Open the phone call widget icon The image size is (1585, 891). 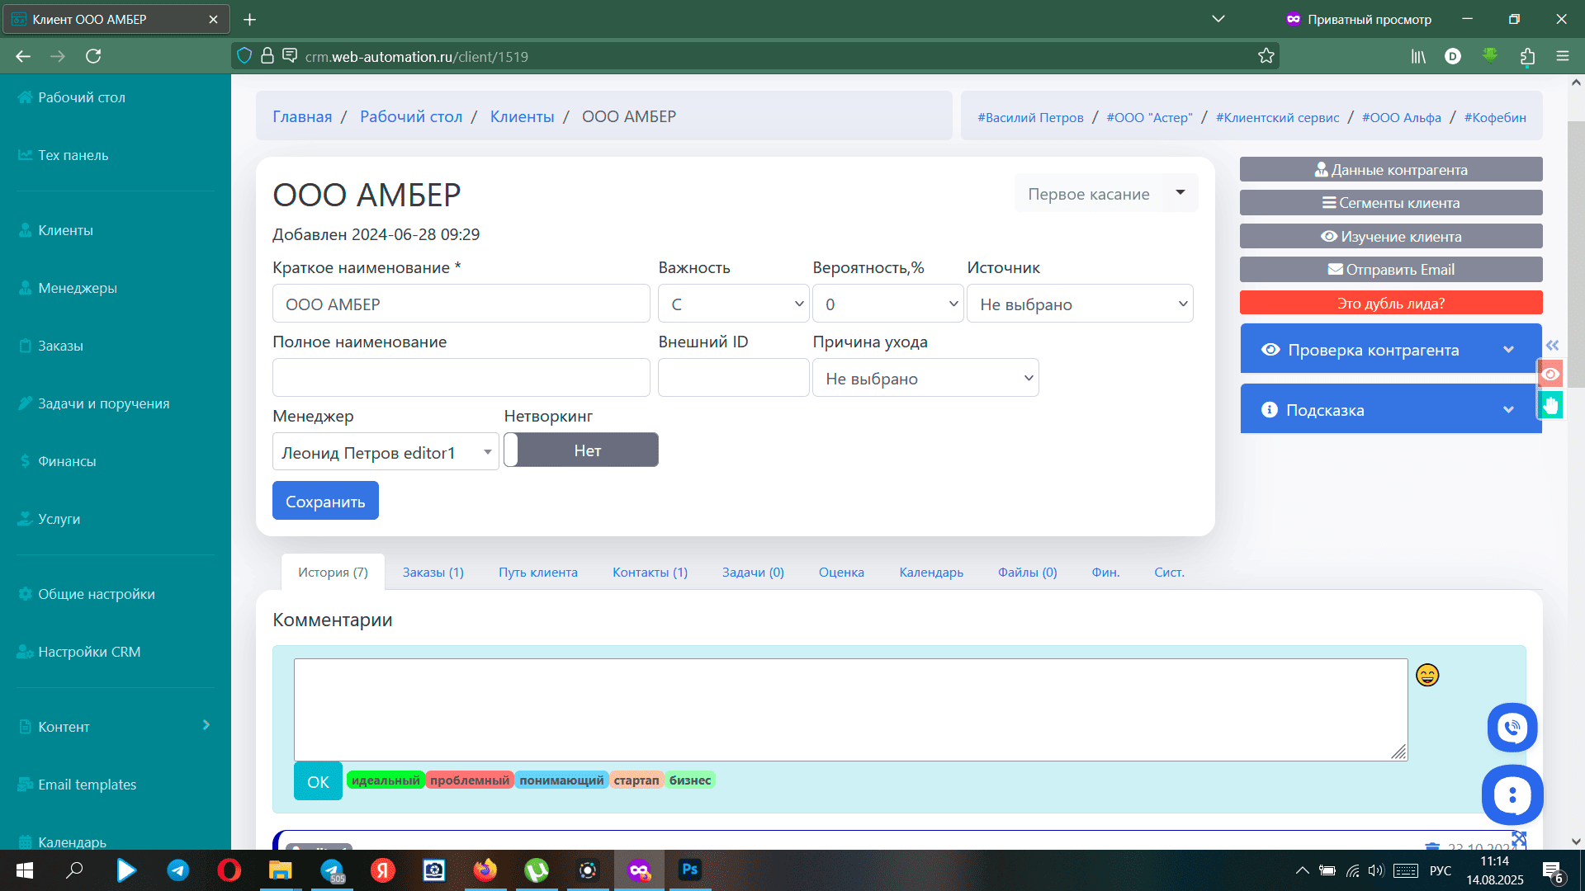tap(1512, 728)
